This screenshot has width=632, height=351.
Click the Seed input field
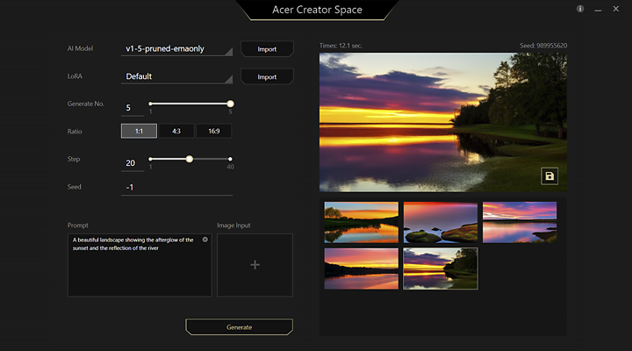coord(176,187)
